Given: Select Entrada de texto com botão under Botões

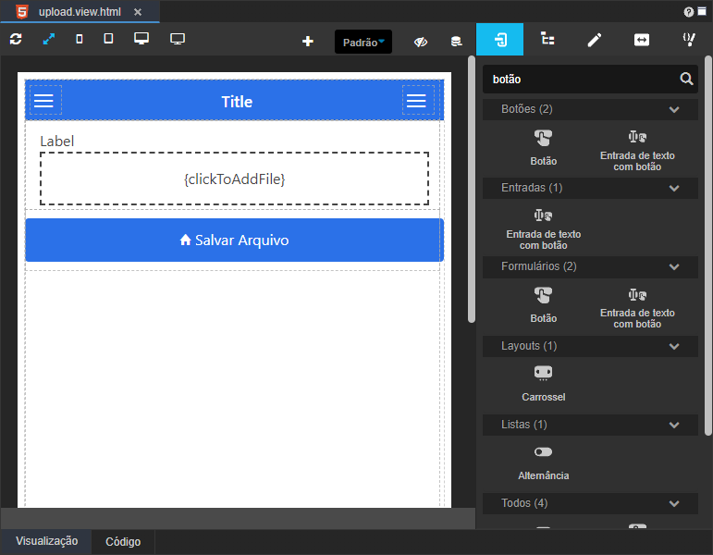Looking at the screenshot, I should point(637,151).
